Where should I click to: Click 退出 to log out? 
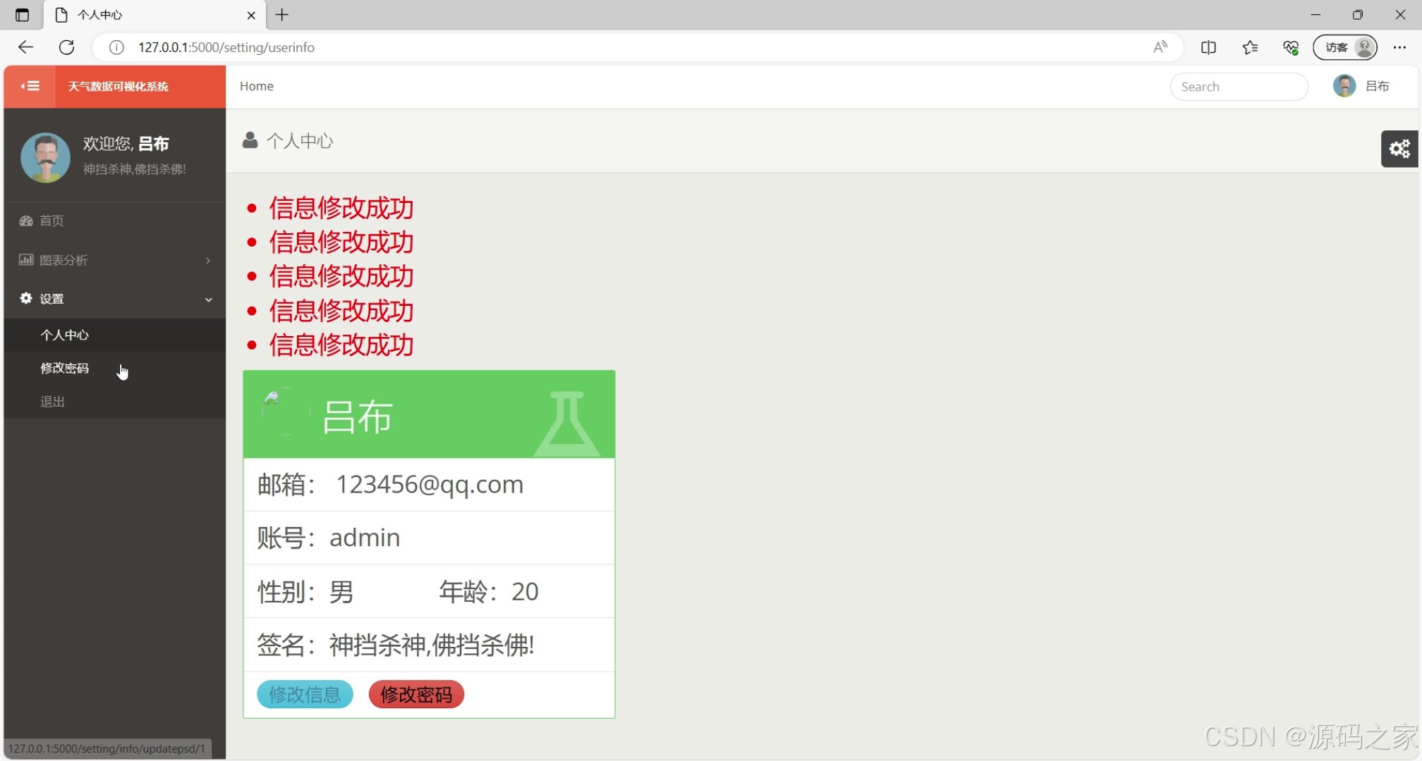(53, 402)
